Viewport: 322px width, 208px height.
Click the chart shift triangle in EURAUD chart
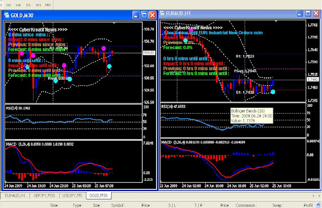pyautogui.click(x=276, y=21)
